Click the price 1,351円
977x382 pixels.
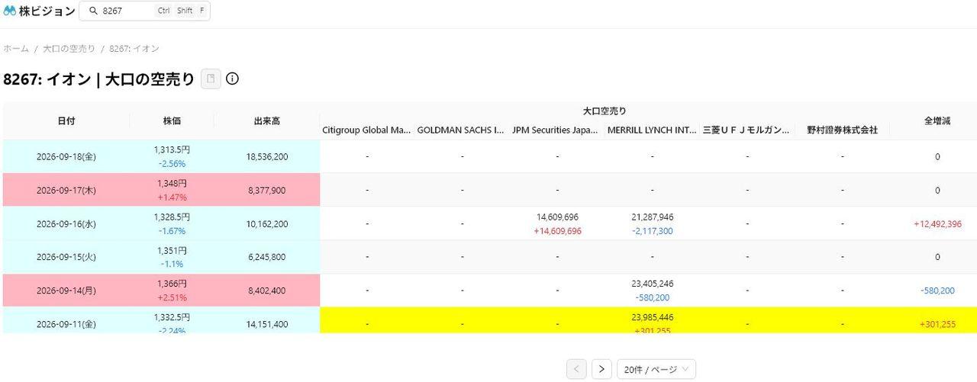[172, 251]
